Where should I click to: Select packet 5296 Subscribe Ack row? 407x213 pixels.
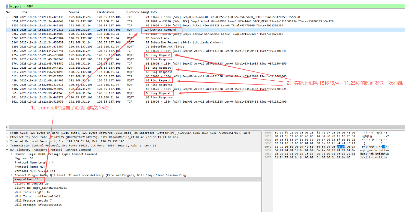(205, 46)
